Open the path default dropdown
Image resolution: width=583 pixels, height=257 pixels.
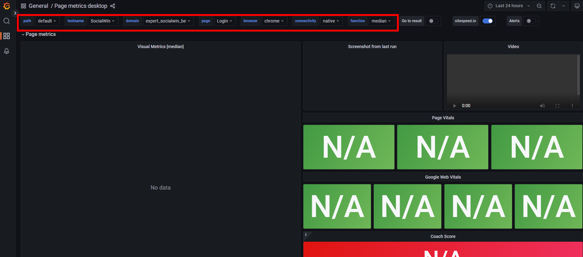[x=47, y=21]
